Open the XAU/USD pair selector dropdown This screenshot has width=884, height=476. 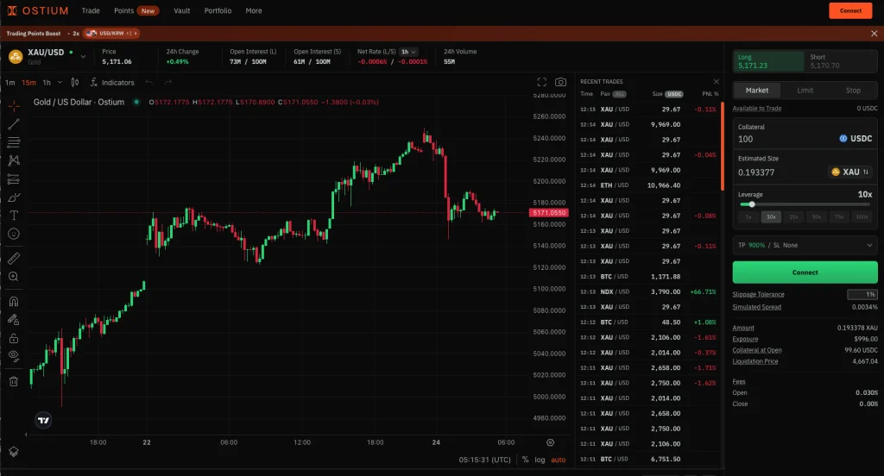pos(84,57)
